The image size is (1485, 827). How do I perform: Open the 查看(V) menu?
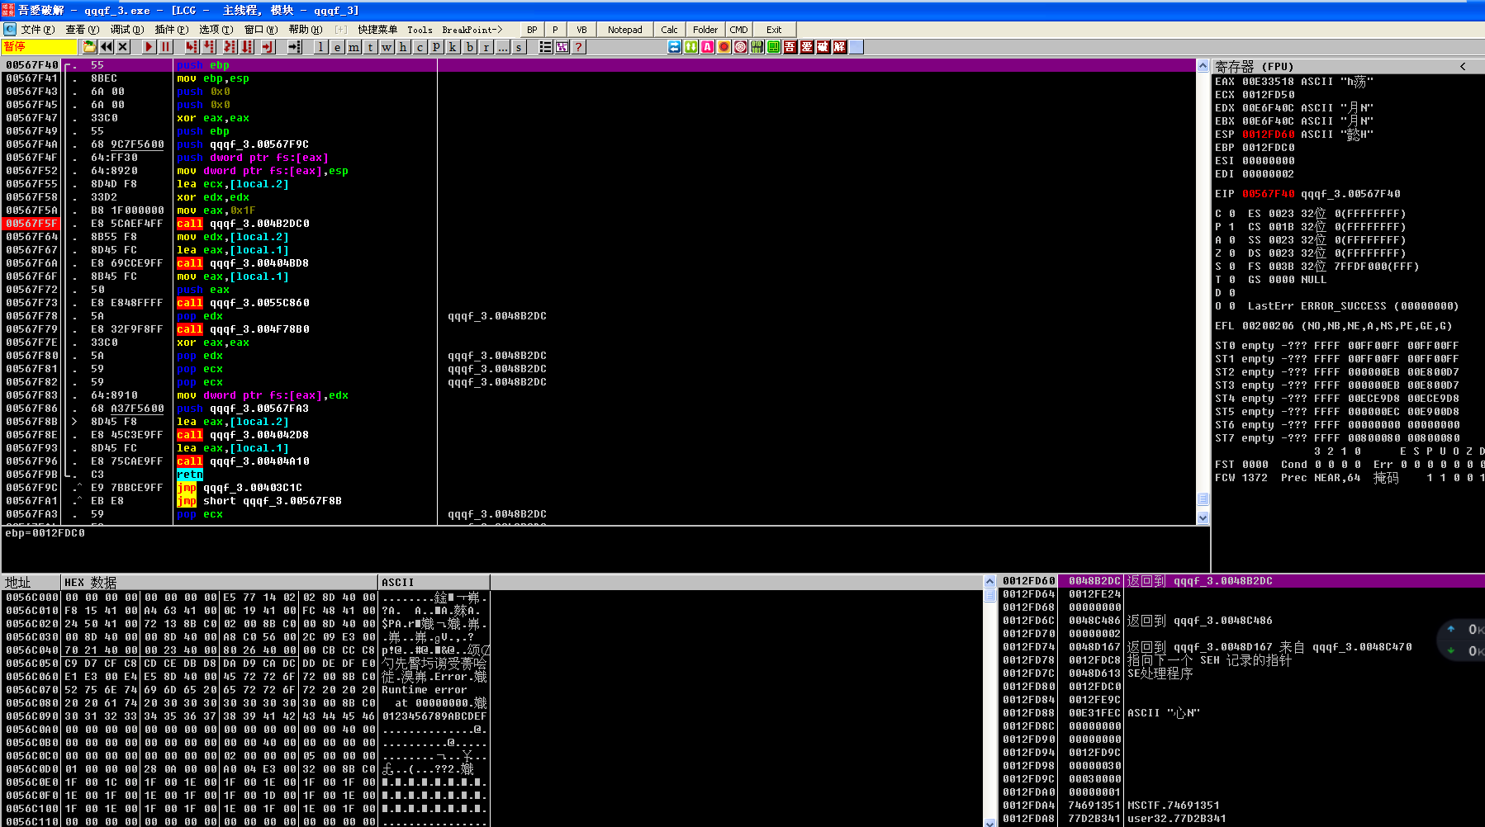point(82,30)
